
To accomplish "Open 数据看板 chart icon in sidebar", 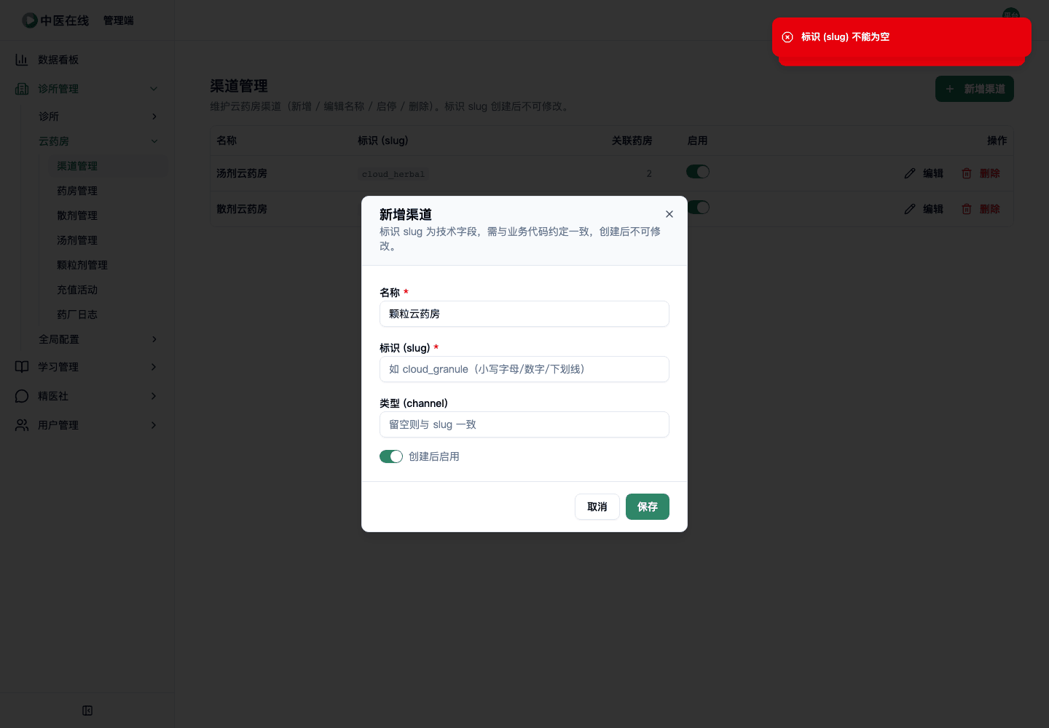I will tap(22, 60).
